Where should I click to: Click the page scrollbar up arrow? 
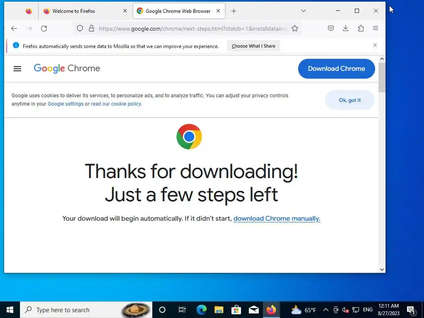382,59
